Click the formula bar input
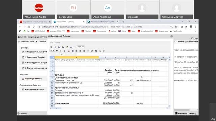This screenshot has height=121, width=216. 123,54
